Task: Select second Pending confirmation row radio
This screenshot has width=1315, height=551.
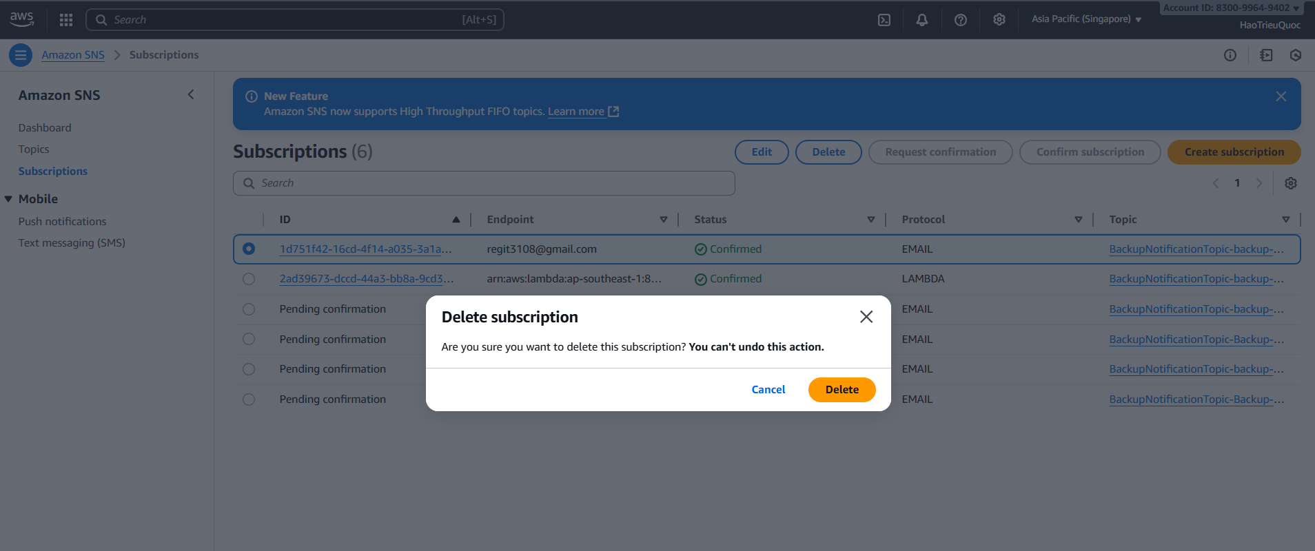Action: tap(249, 339)
